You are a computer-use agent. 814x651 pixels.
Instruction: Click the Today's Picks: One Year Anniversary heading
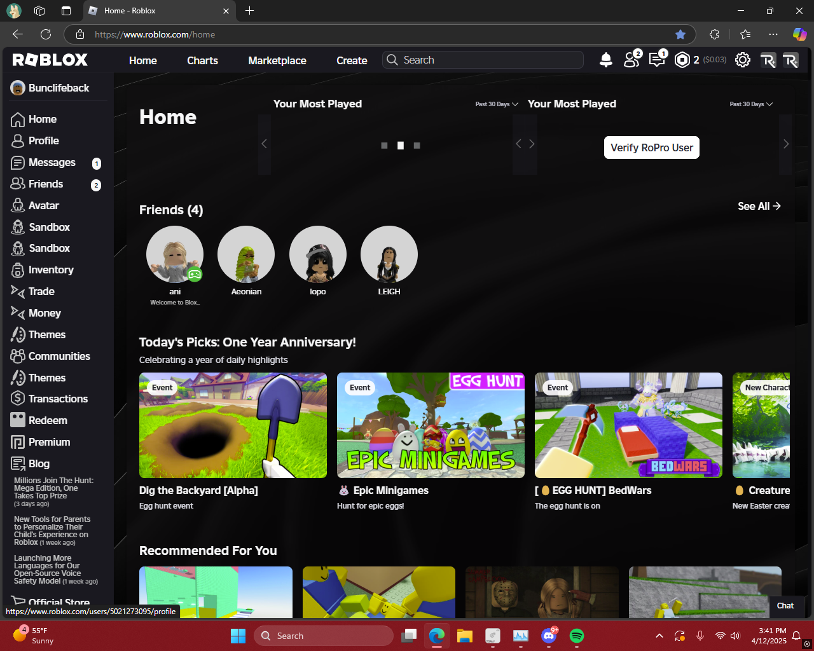pos(247,343)
